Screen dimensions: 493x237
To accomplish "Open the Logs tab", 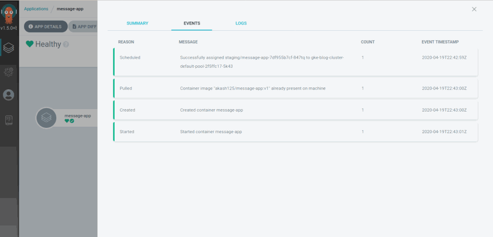I will coord(241,23).
